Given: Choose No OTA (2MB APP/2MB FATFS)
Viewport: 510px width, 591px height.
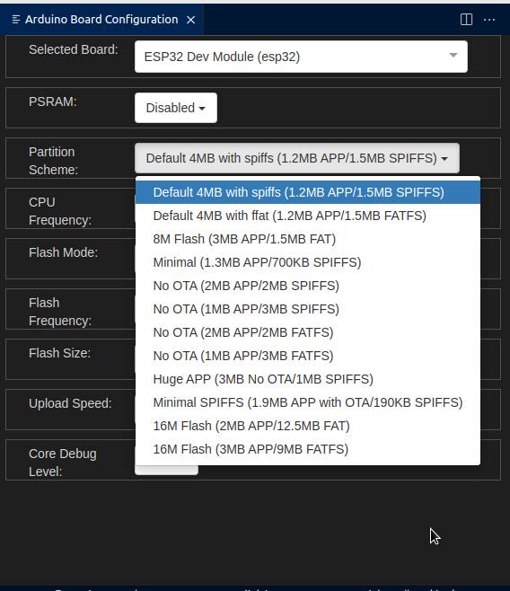Looking at the screenshot, I should (x=308, y=332).
